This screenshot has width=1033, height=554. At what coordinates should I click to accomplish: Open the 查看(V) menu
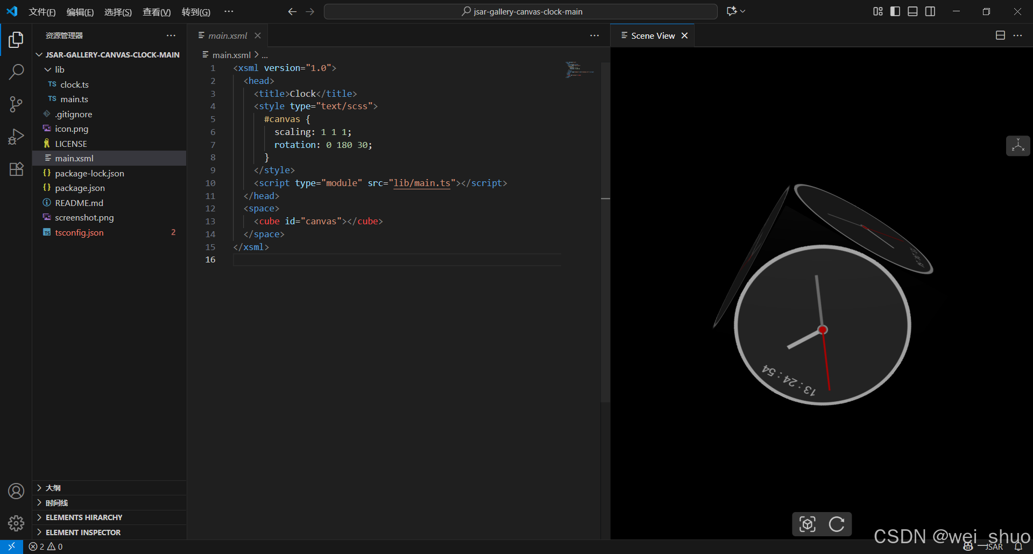click(157, 12)
